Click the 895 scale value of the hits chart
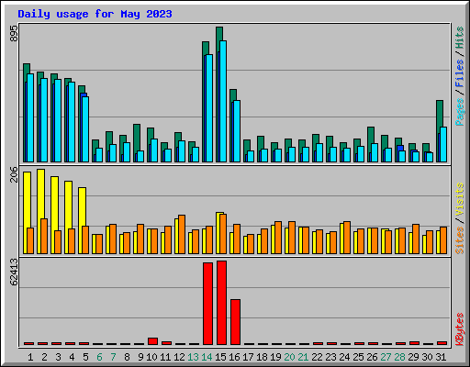470x367 pixels. [14, 34]
